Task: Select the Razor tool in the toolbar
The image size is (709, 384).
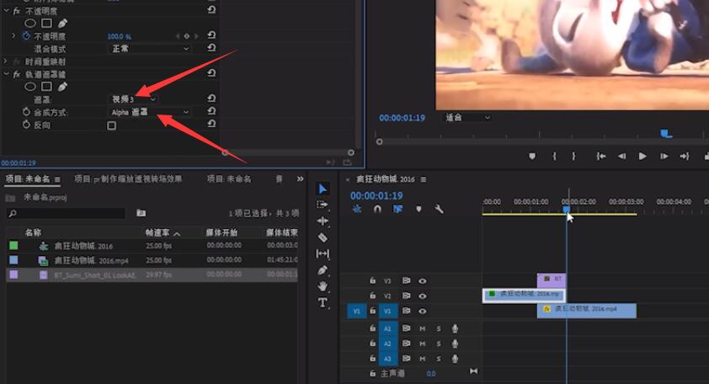Action: (x=323, y=237)
